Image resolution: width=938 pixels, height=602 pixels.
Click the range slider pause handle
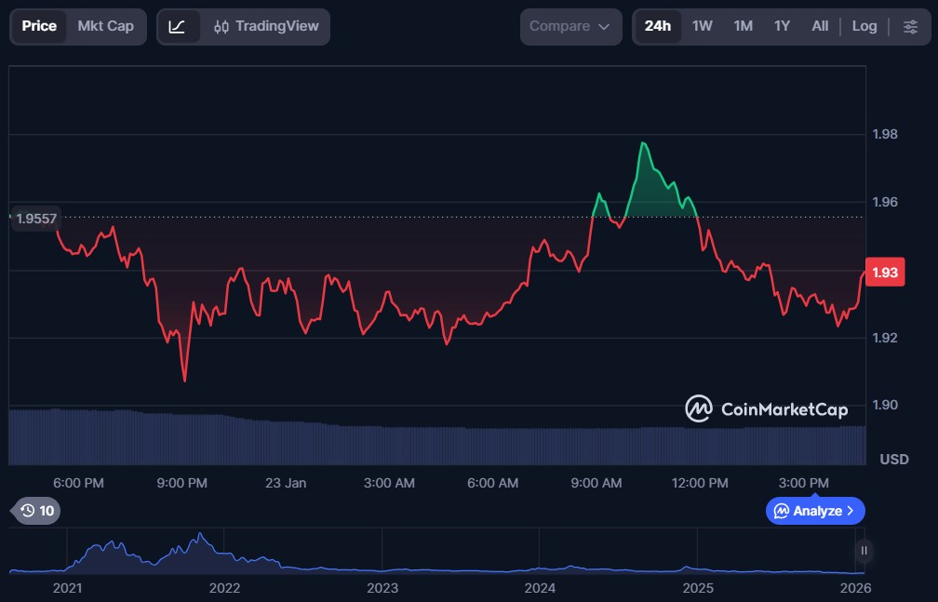tap(864, 551)
